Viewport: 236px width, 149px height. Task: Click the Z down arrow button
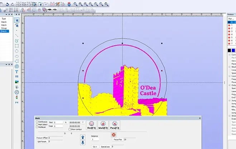[x=83, y=143]
